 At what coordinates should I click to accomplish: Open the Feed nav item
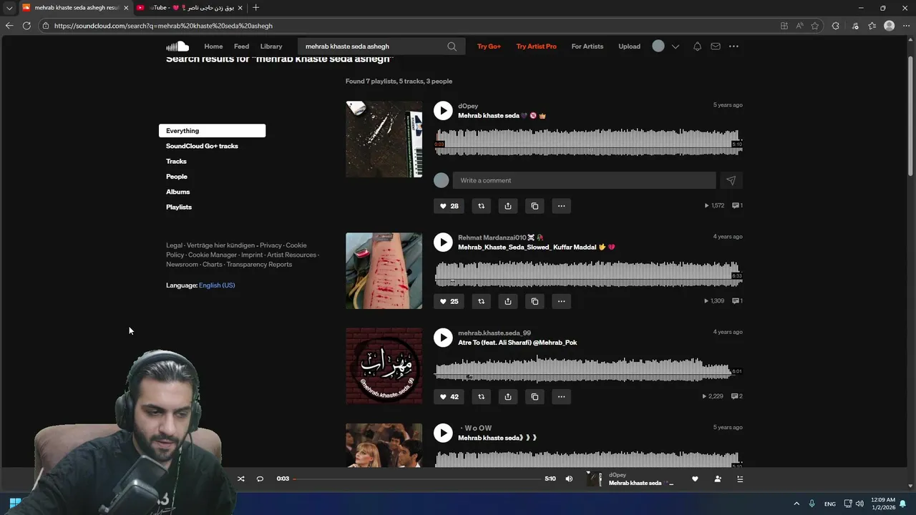click(242, 46)
